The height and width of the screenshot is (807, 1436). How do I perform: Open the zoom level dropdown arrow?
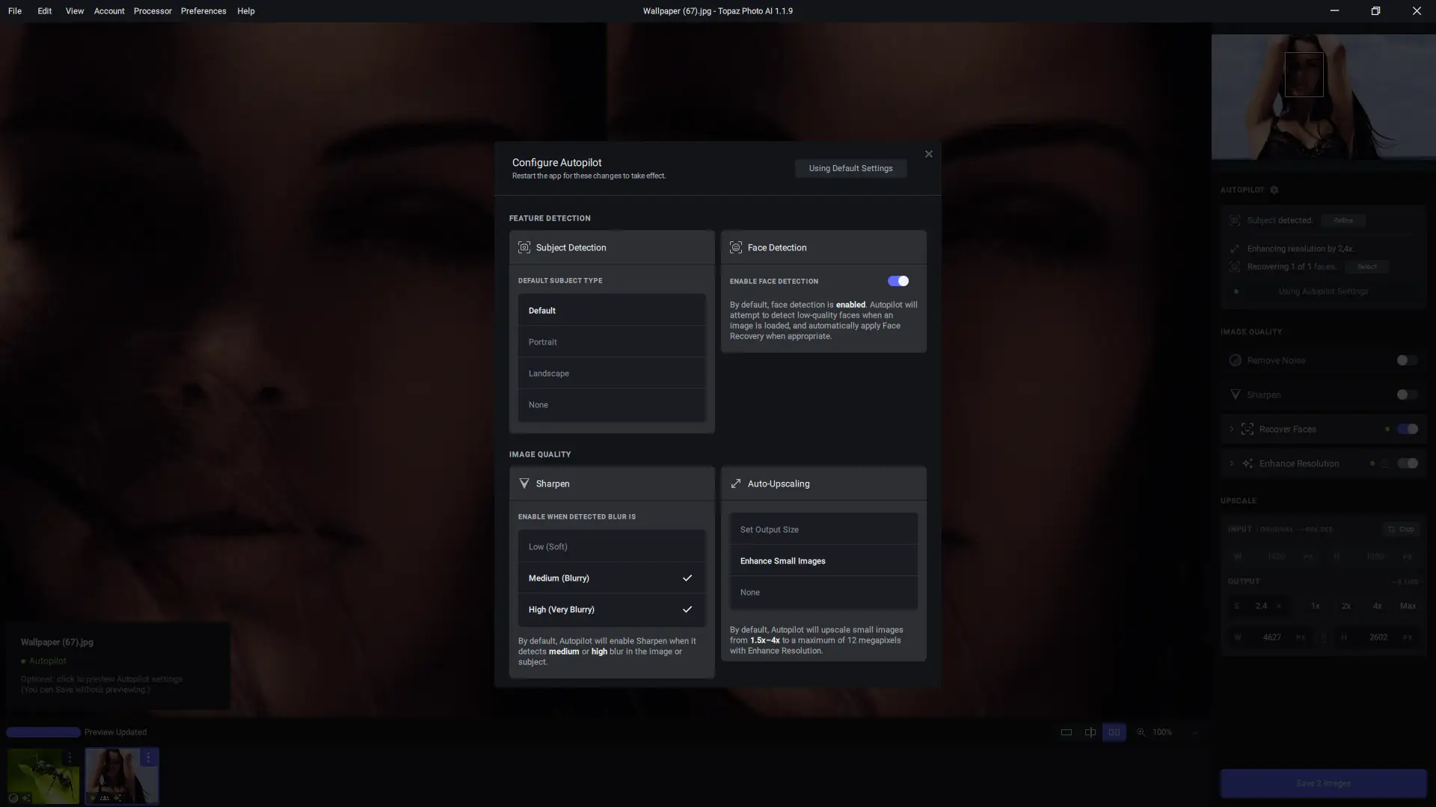pyautogui.click(x=1195, y=732)
